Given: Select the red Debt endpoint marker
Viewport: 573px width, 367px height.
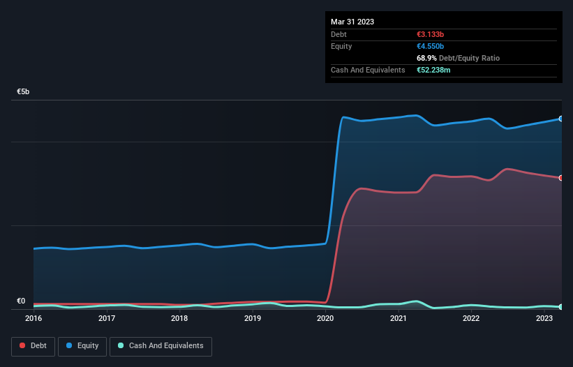Looking at the screenshot, I should (x=561, y=178).
